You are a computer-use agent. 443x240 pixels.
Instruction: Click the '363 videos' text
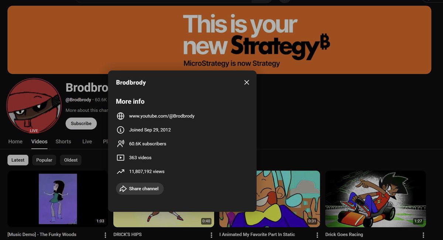pyautogui.click(x=140, y=158)
